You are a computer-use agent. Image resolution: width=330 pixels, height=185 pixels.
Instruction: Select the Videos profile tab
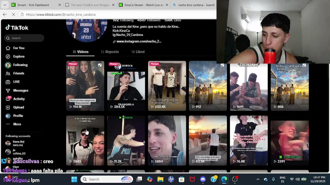click(x=80, y=52)
